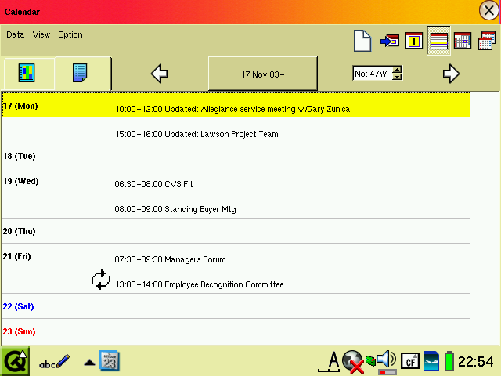This screenshot has height=376, width=501.
Task: Open the Qtopia Q start menu
Action: 15,361
